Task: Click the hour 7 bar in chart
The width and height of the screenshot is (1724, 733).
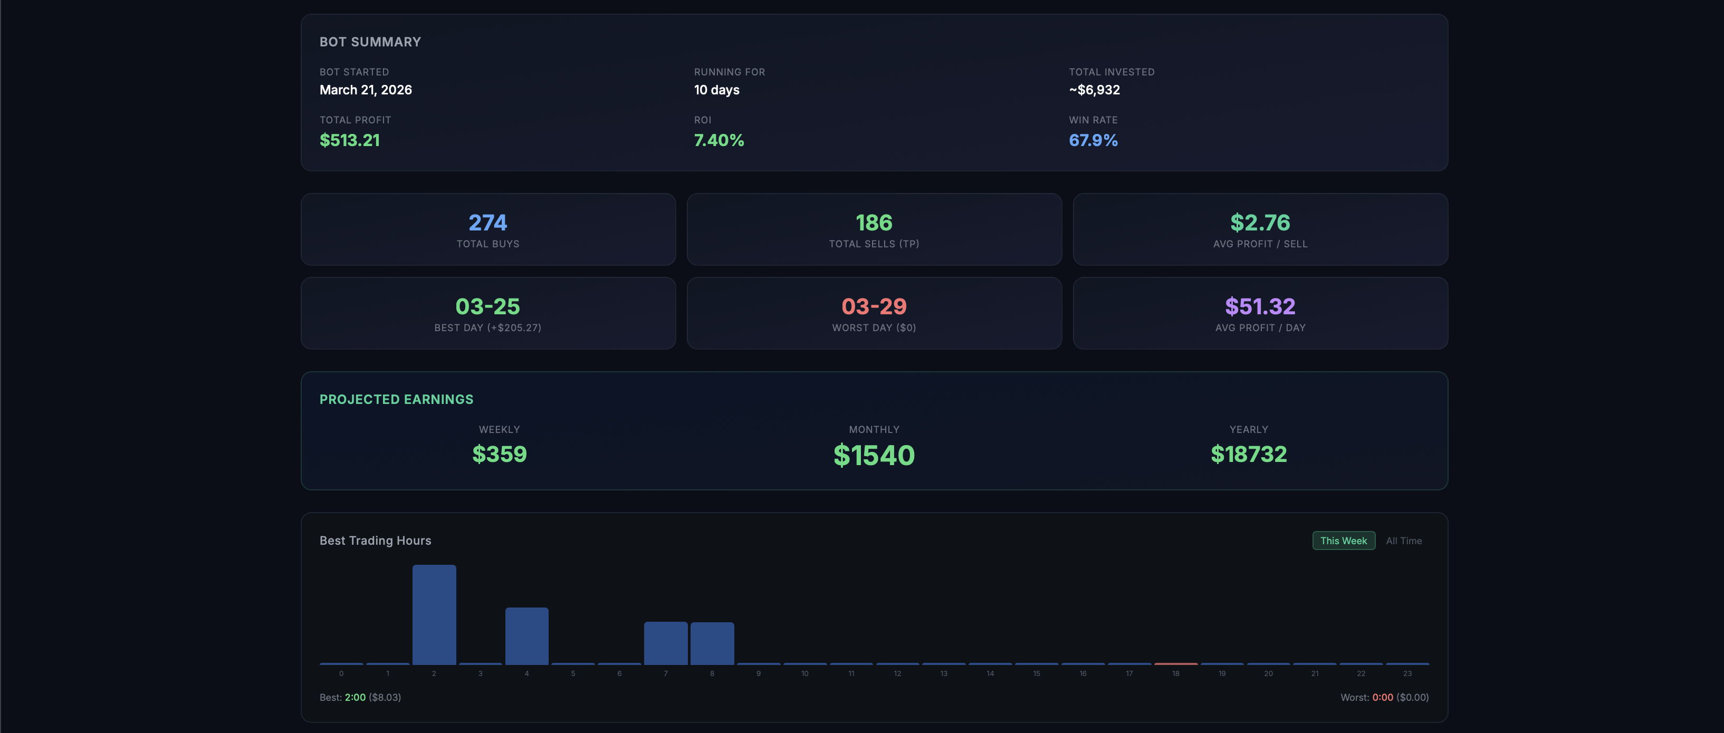Action: [665, 643]
